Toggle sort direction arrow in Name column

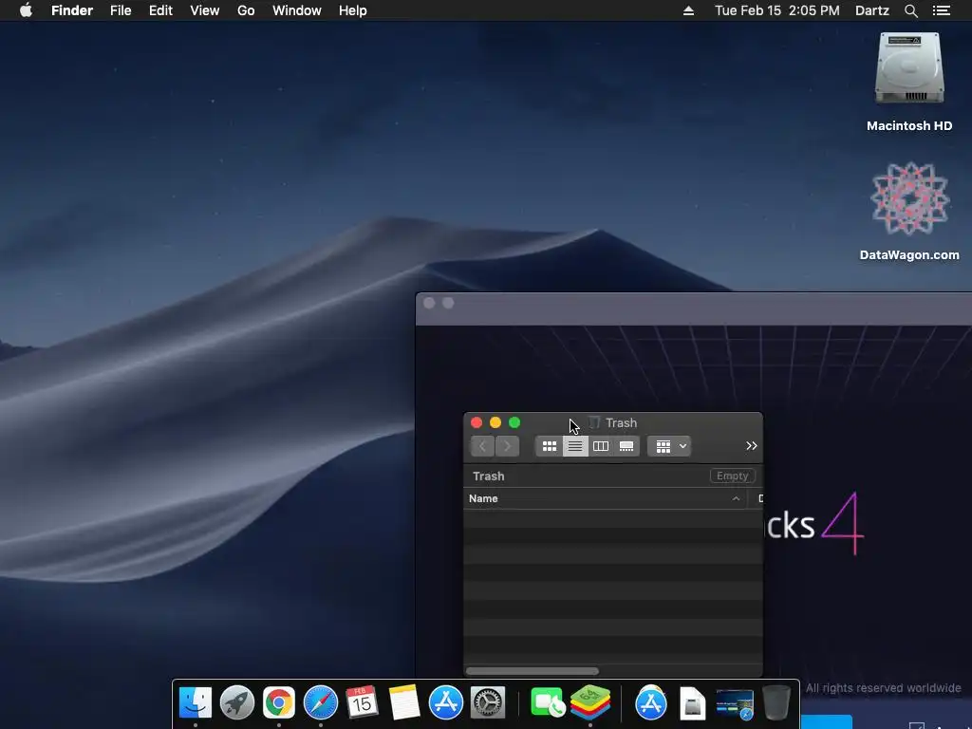coord(736,498)
